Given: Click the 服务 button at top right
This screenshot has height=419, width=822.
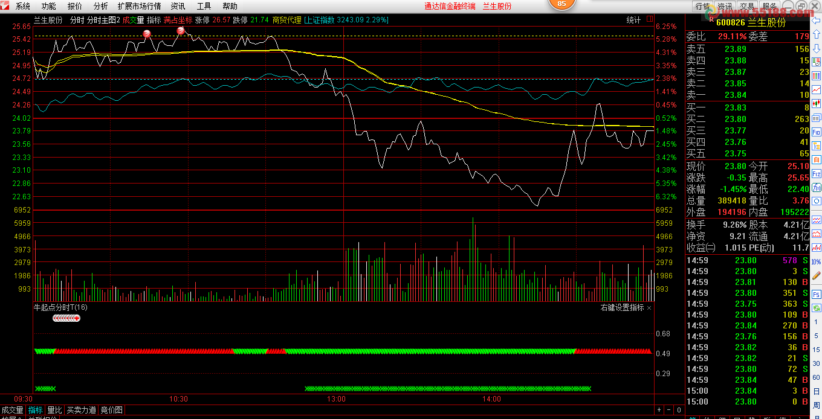Looking at the screenshot, I should click(769, 6).
